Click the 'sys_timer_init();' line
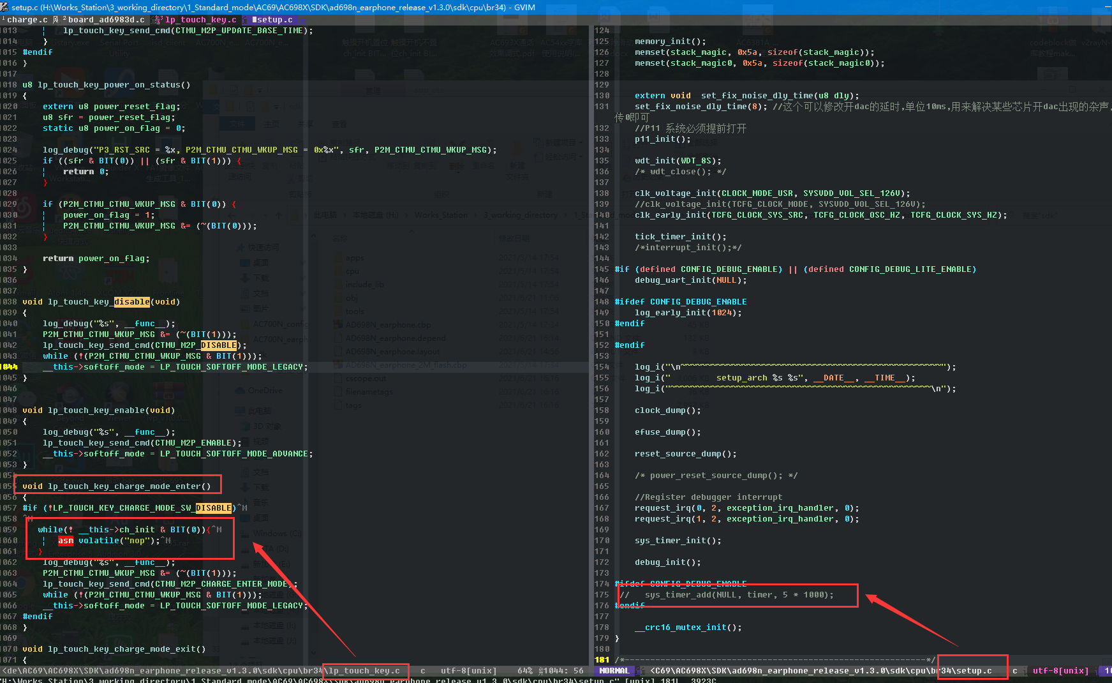1112x683 pixels. coord(678,541)
